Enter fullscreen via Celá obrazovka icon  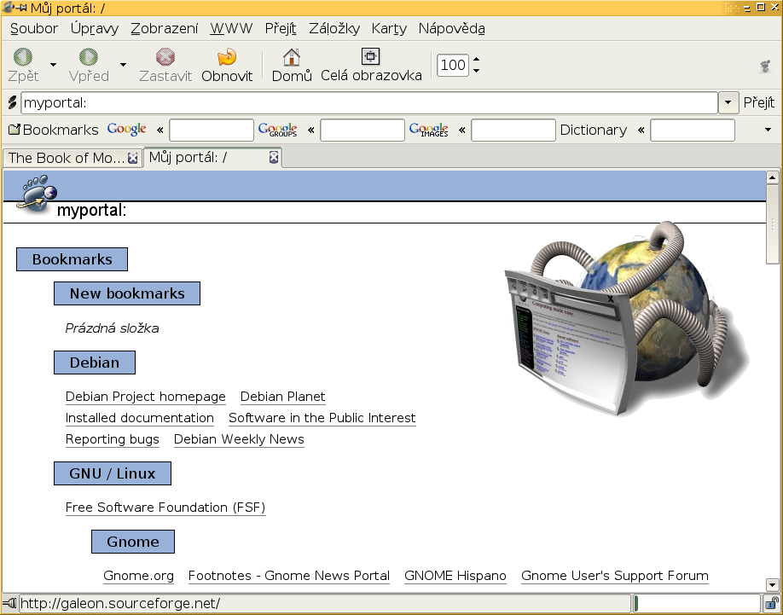[x=370, y=57]
